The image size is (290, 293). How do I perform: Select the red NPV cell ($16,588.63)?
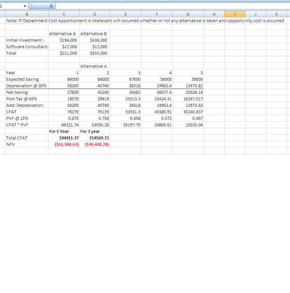click(64, 145)
